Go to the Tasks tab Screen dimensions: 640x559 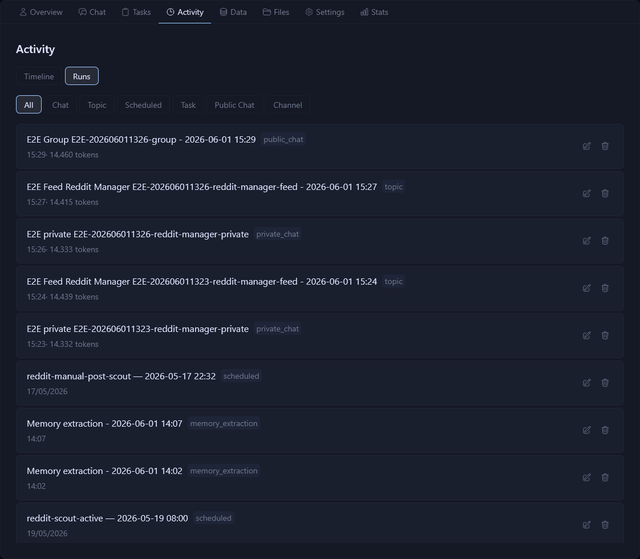coord(136,12)
